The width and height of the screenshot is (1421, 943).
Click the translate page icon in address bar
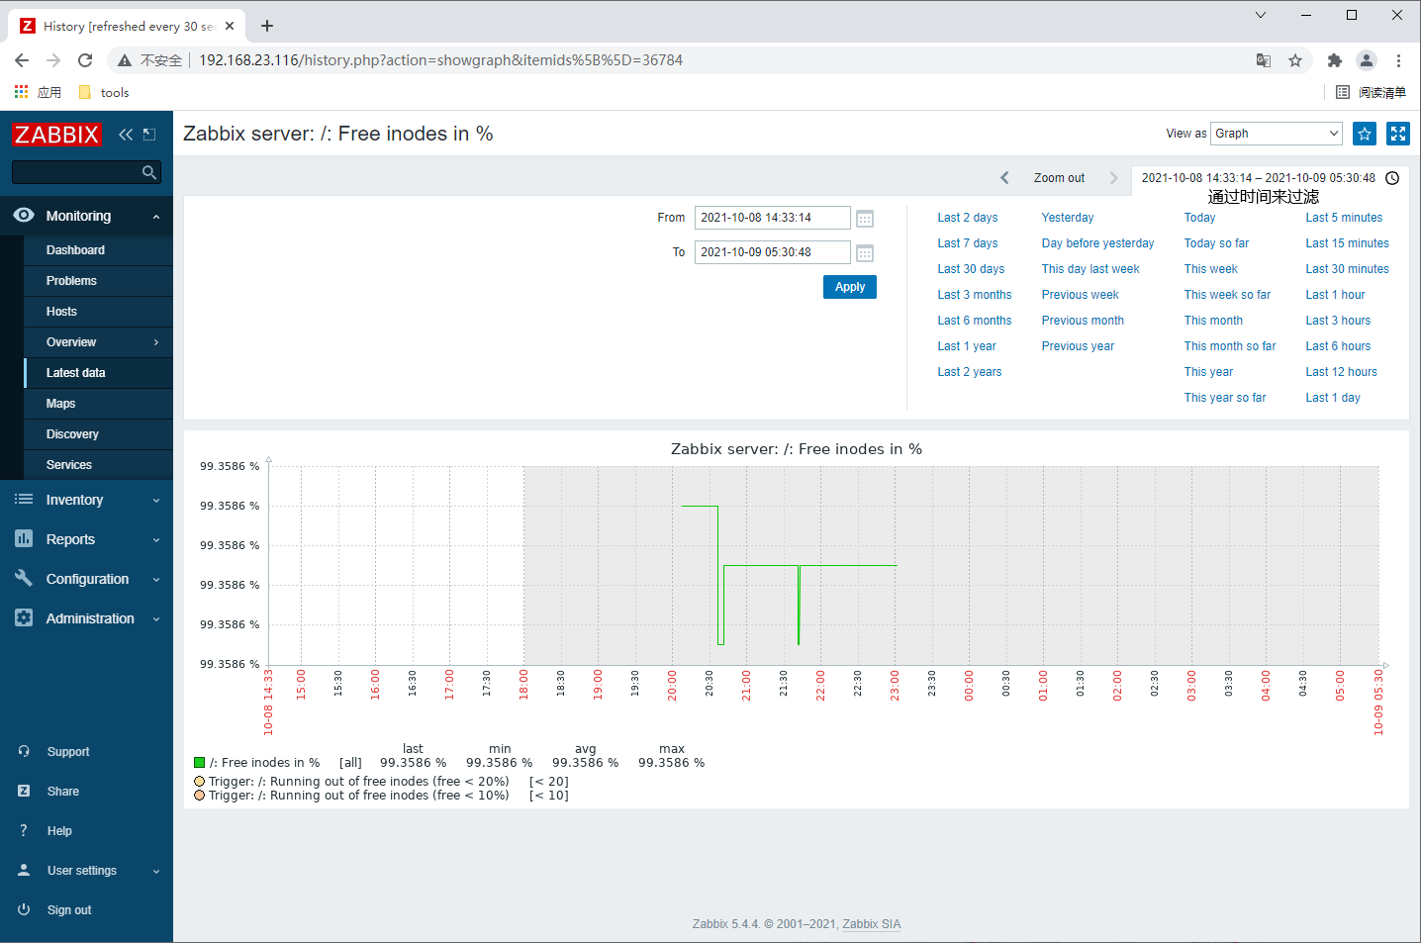[x=1264, y=60]
